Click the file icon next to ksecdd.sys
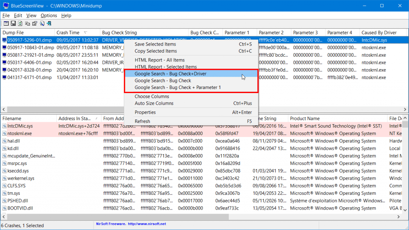409x230 pixels. click(4, 171)
